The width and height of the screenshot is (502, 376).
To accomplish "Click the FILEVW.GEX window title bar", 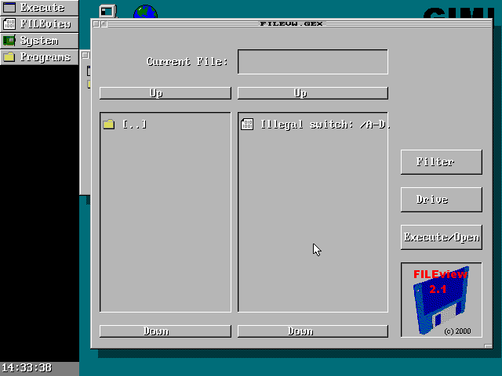I will pos(291,23).
